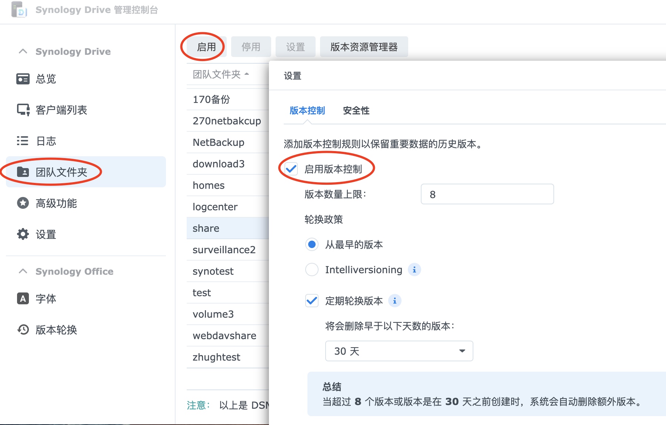Click the 高级功能 star icon

(x=23, y=203)
